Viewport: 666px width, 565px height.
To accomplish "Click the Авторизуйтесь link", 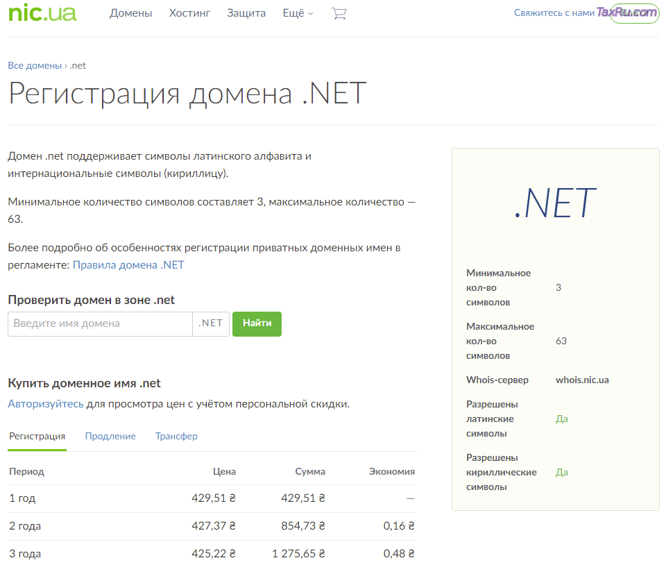I will [x=46, y=403].
